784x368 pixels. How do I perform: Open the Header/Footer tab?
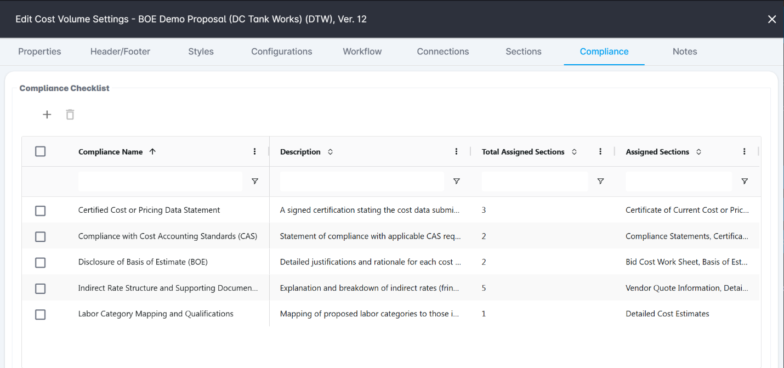tap(120, 52)
